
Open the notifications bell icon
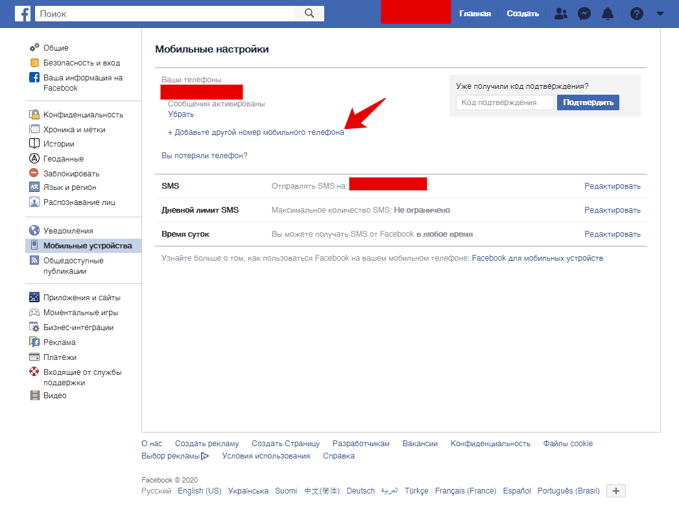point(608,14)
